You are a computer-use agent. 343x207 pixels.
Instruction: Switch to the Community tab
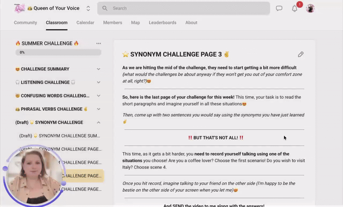point(25,22)
